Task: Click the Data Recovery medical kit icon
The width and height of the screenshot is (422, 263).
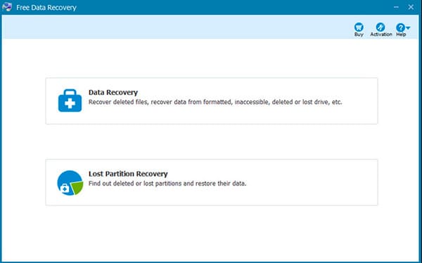Action: [70, 101]
